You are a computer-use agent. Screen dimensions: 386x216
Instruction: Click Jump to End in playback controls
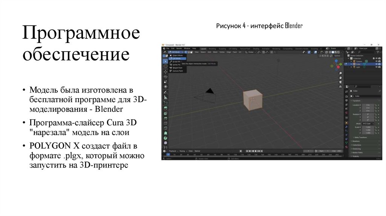point(262,151)
